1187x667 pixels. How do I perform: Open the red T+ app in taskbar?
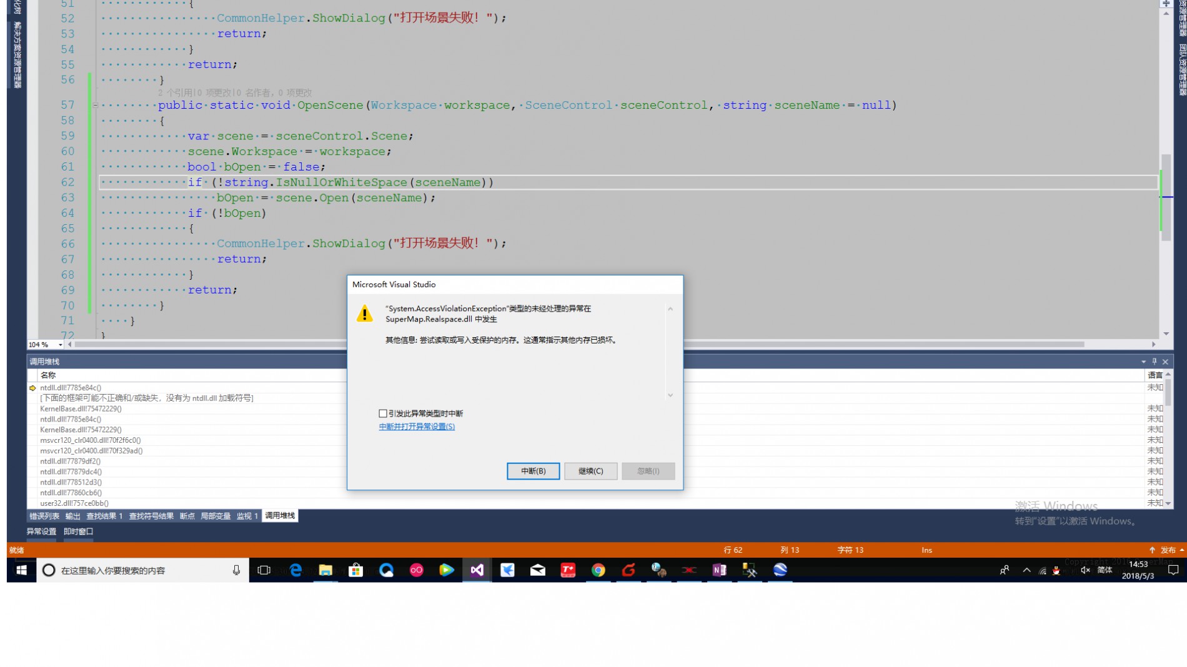click(x=568, y=570)
